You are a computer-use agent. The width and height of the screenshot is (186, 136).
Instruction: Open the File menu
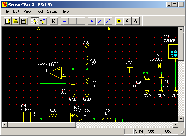(x=6, y=11)
